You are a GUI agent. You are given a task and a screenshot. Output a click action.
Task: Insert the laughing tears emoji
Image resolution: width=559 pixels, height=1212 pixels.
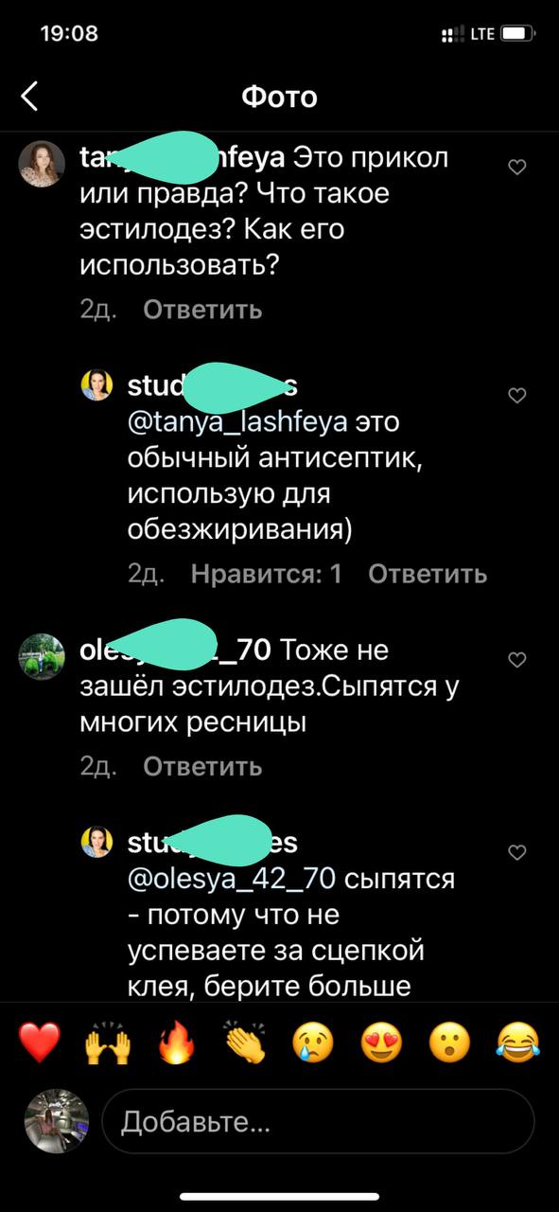click(518, 1043)
